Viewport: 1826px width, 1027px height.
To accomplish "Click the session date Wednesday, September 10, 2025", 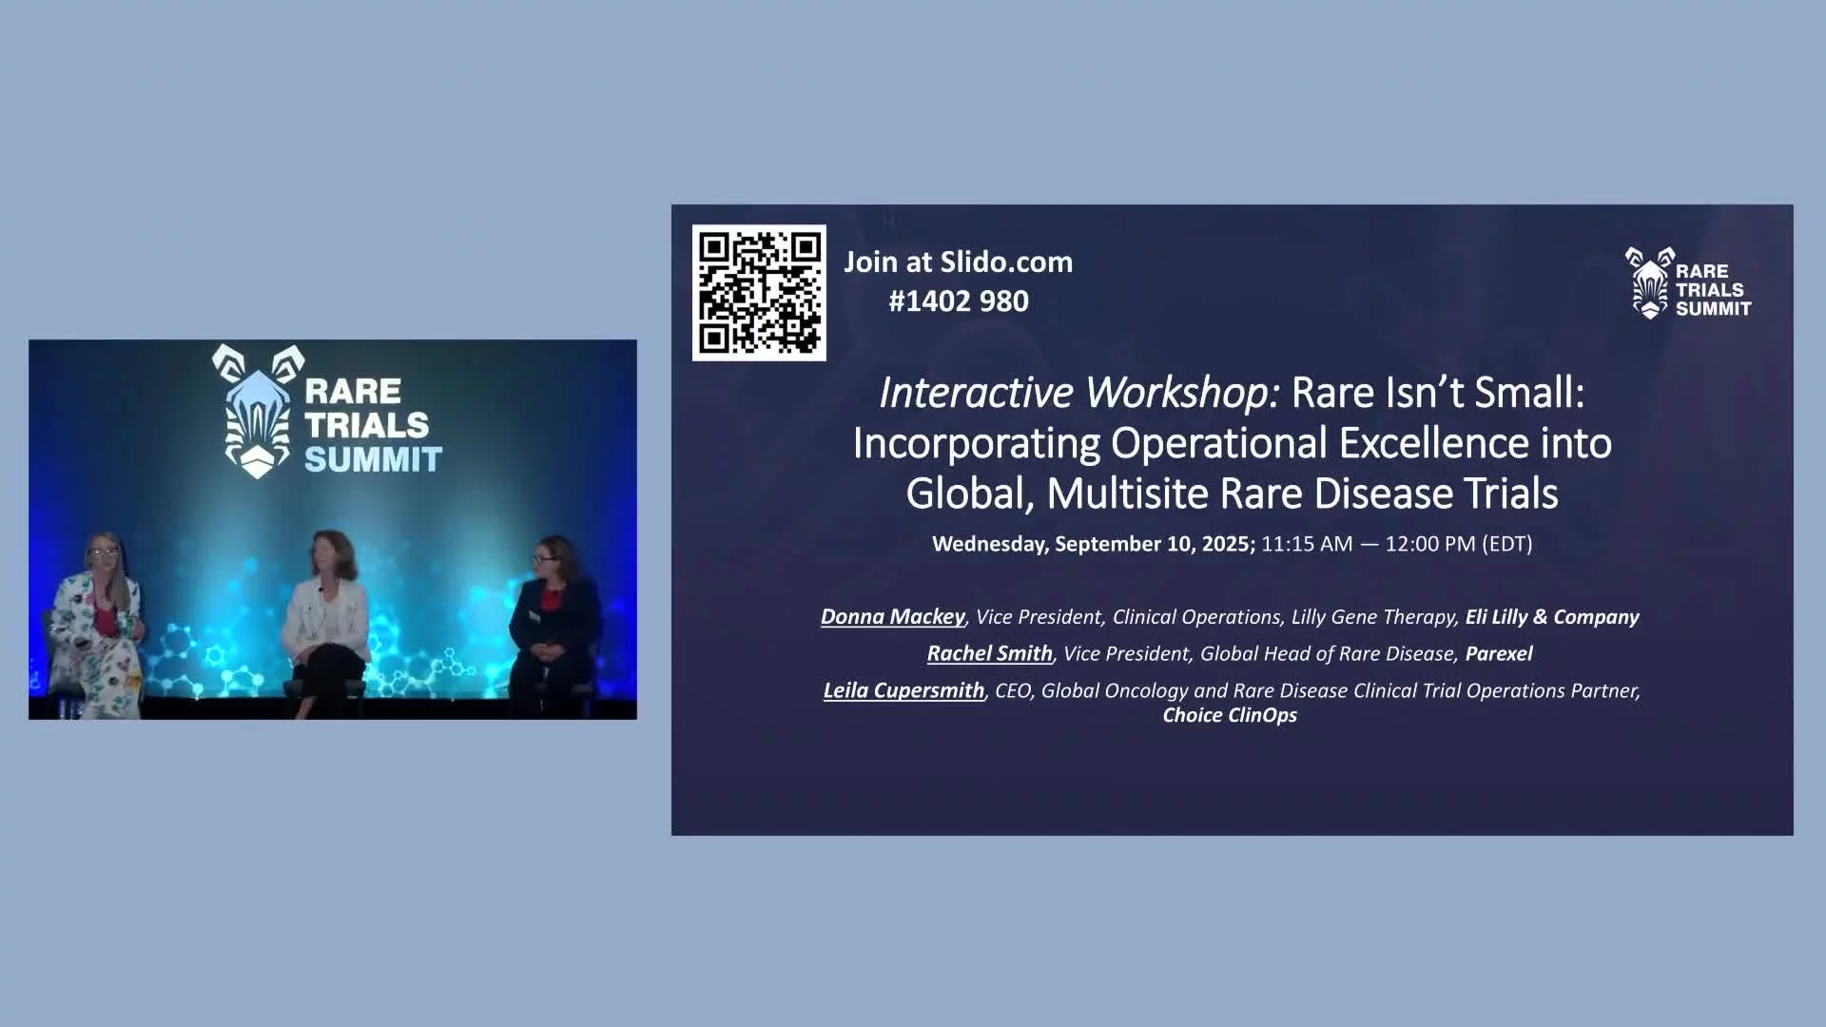I will point(1093,544).
